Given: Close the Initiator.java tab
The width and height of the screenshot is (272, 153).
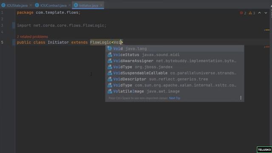Looking at the screenshot, I should [101, 6].
